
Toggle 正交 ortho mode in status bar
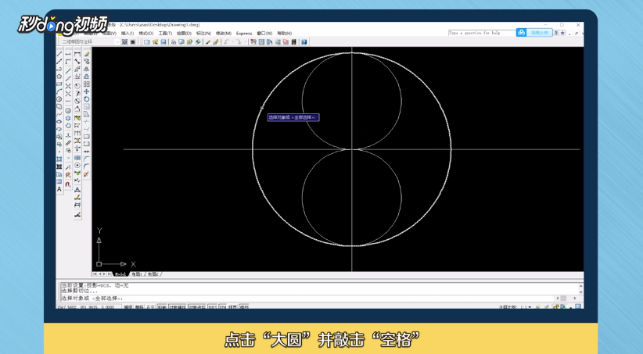[x=150, y=306]
